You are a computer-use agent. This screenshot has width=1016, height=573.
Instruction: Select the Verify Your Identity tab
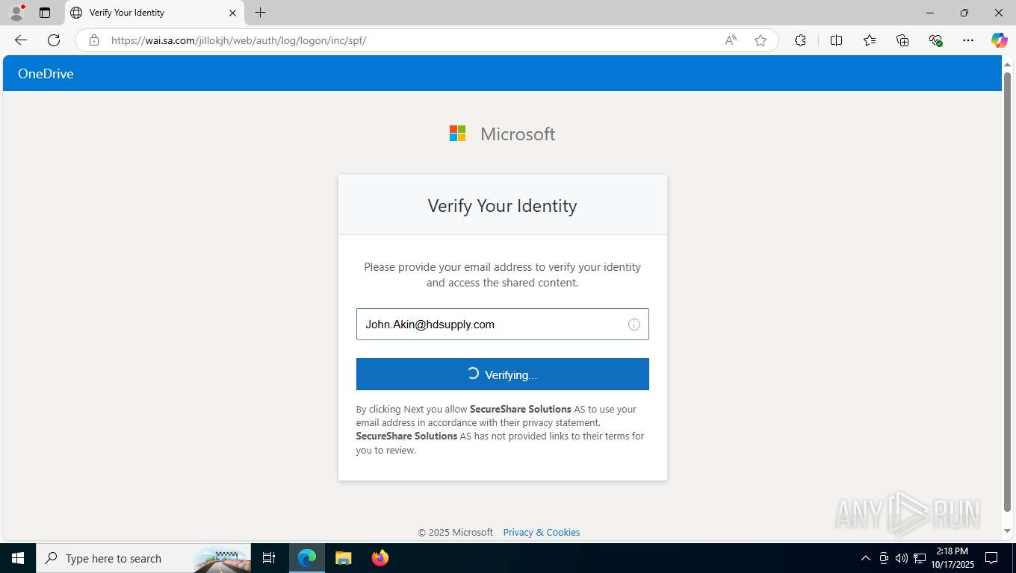pyautogui.click(x=155, y=13)
